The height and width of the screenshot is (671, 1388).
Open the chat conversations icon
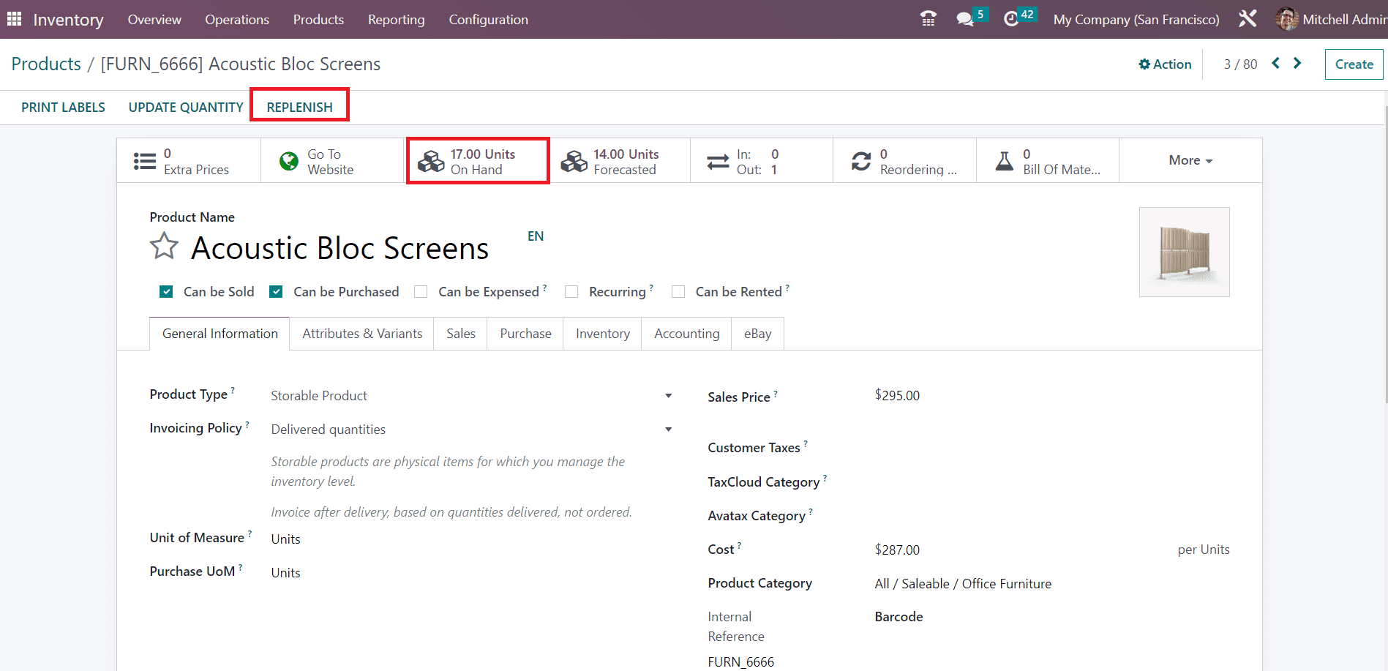pos(965,19)
